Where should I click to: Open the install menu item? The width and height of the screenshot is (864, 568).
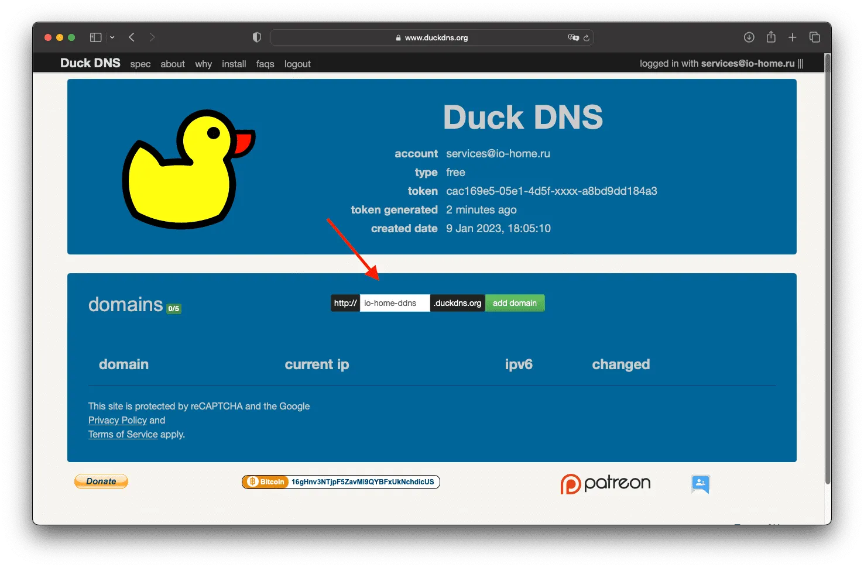tap(234, 64)
